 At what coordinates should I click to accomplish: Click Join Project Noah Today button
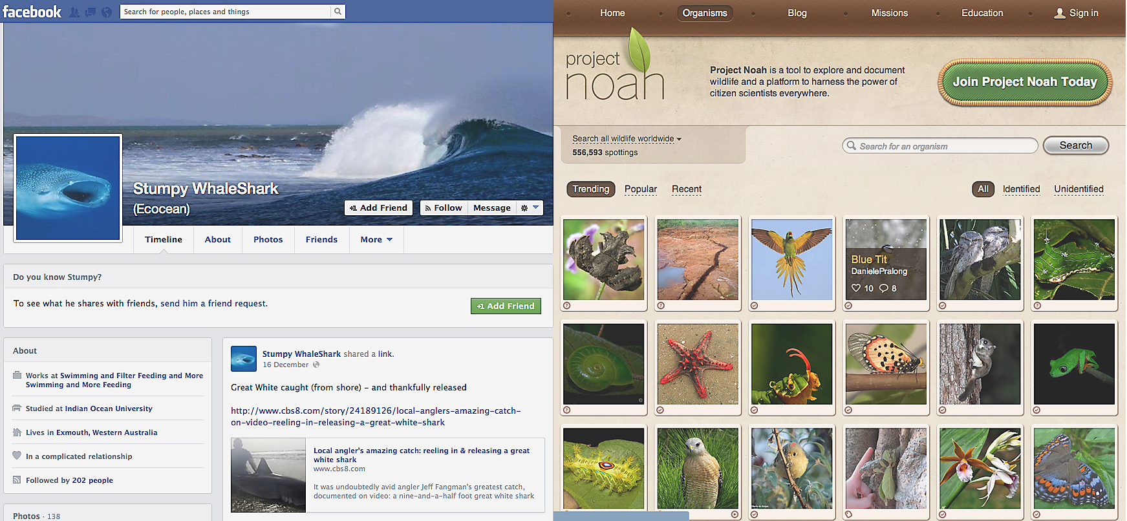[x=1025, y=82]
